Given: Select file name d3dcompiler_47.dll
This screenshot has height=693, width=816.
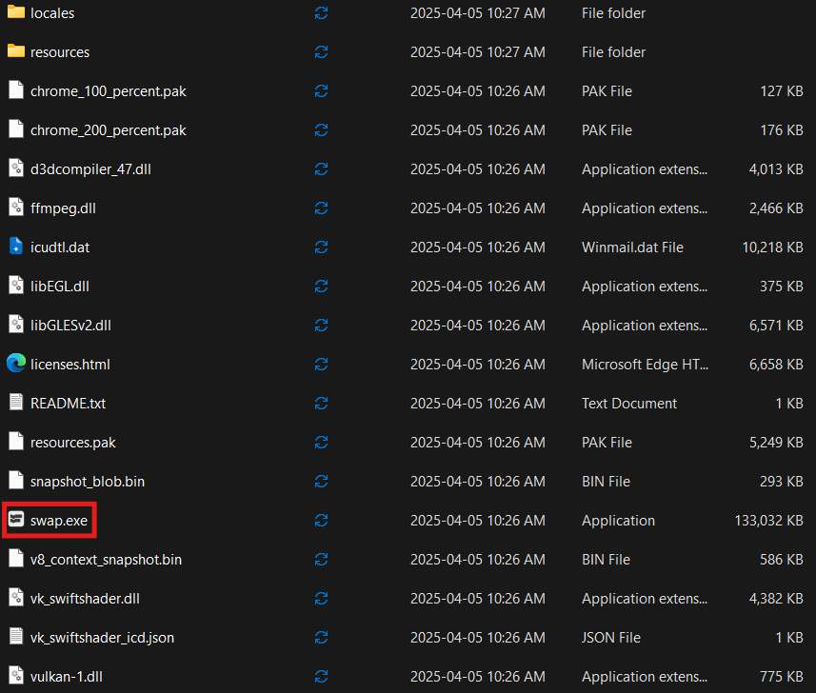Looking at the screenshot, I should tap(90, 169).
